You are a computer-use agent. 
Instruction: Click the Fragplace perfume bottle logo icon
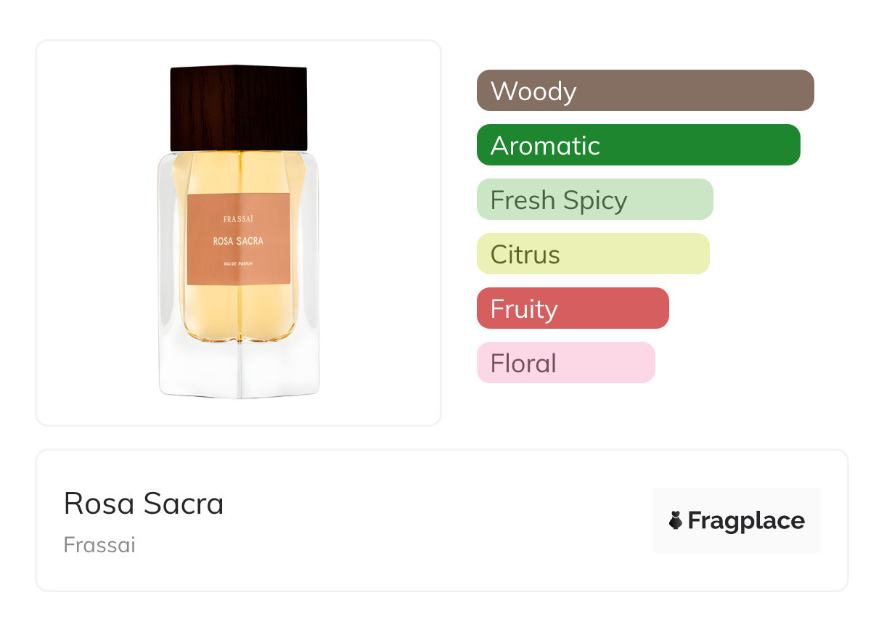click(676, 520)
